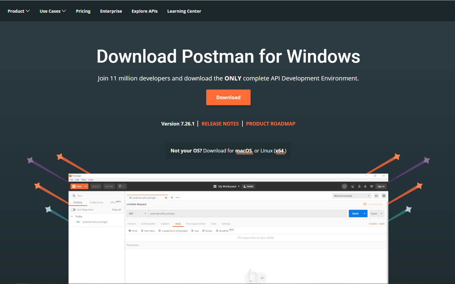Select the form-data radio option
This screenshot has width=455, height=284.
click(142, 231)
